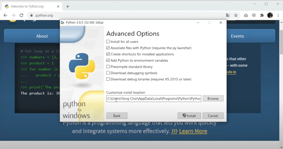Open the Extensions puzzle icon
The width and height of the screenshot is (283, 149).
click(x=262, y=15)
